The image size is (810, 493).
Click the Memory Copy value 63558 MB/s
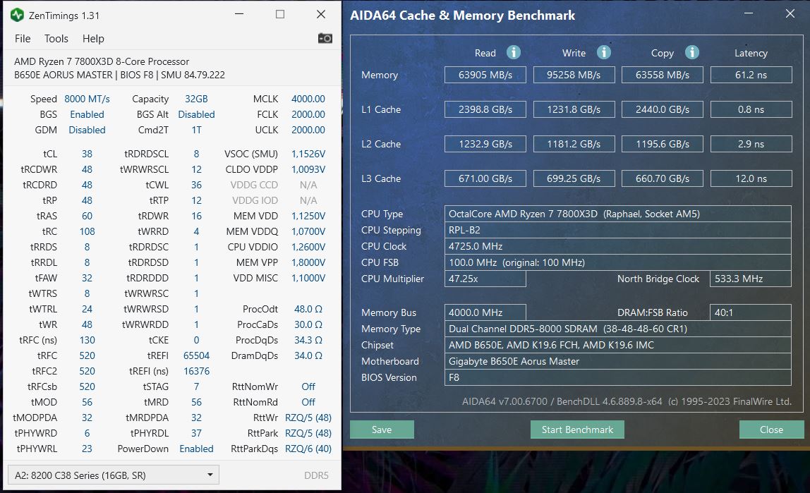tap(663, 75)
